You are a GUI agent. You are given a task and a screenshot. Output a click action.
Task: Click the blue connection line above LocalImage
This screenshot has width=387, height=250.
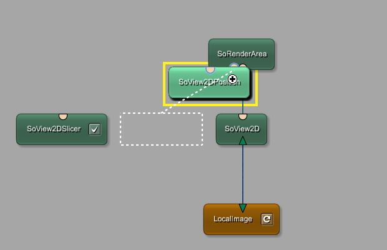(243, 175)
